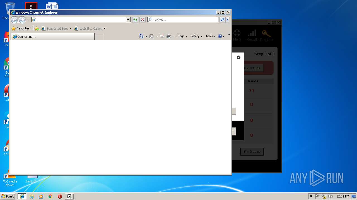Click the speaker volume tray icon

(x=331, y=196)
